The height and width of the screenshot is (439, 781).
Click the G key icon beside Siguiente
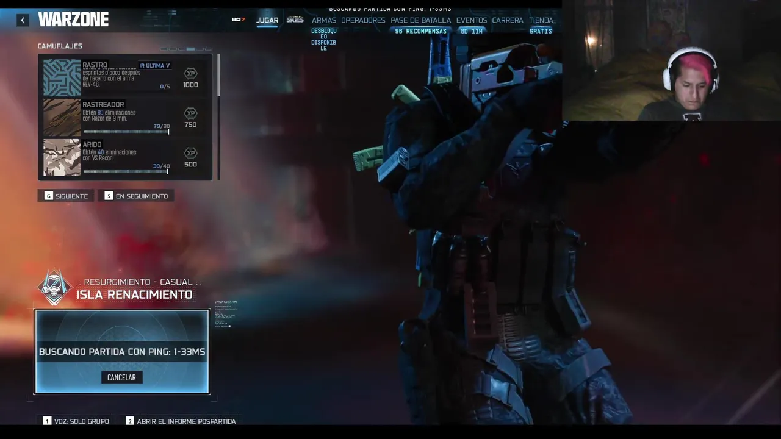(x=48, y=196)
